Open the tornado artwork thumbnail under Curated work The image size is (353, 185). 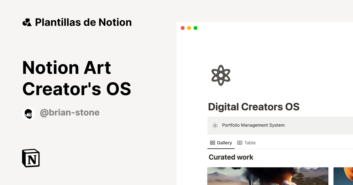[268, 176]
